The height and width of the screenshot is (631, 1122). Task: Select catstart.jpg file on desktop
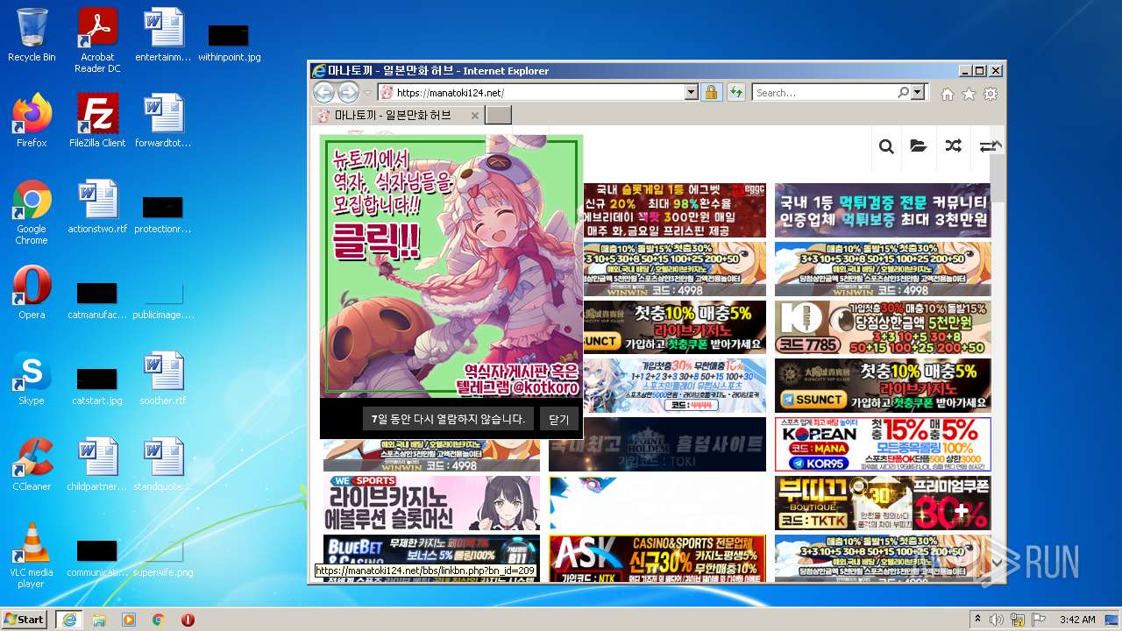tap(97, 386)
